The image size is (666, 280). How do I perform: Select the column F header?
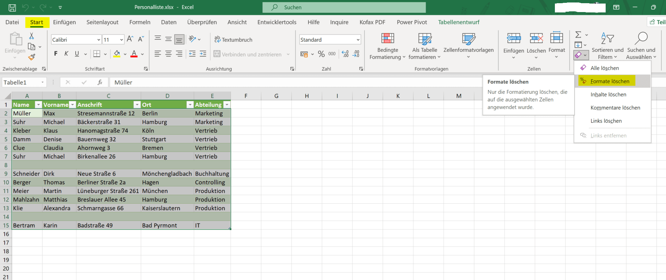246,96
